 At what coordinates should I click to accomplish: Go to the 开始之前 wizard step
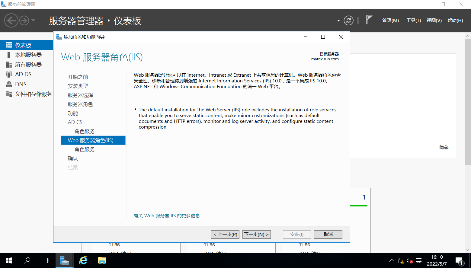[x=78, y=77]
